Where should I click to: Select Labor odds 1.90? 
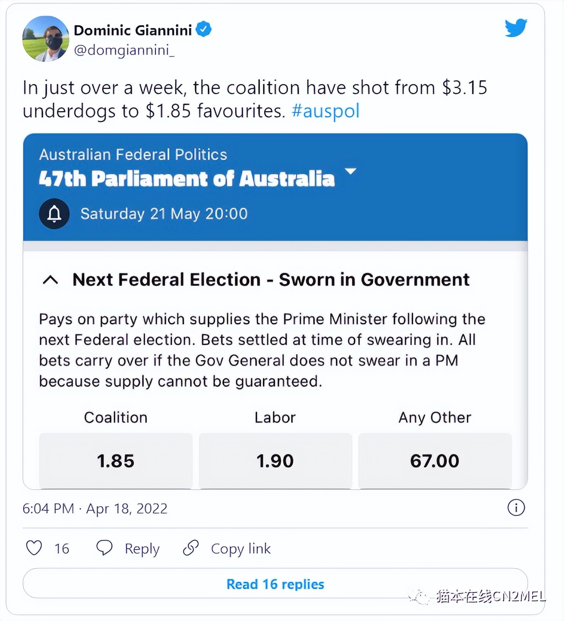click(275, 461)
